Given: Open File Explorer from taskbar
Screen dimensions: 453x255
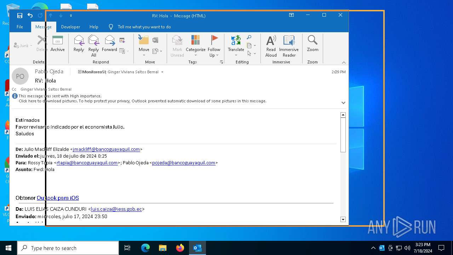Looking at the screenshot, I should (162, 248).
